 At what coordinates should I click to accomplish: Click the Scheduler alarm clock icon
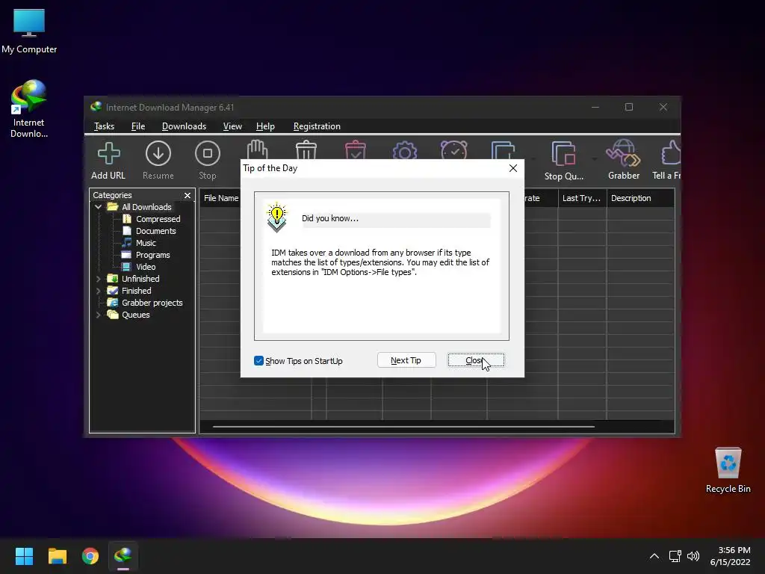pos(453,149)
